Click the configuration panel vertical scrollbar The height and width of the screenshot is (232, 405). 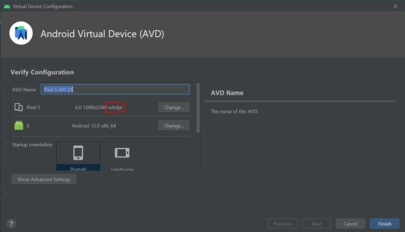[198, 108]
